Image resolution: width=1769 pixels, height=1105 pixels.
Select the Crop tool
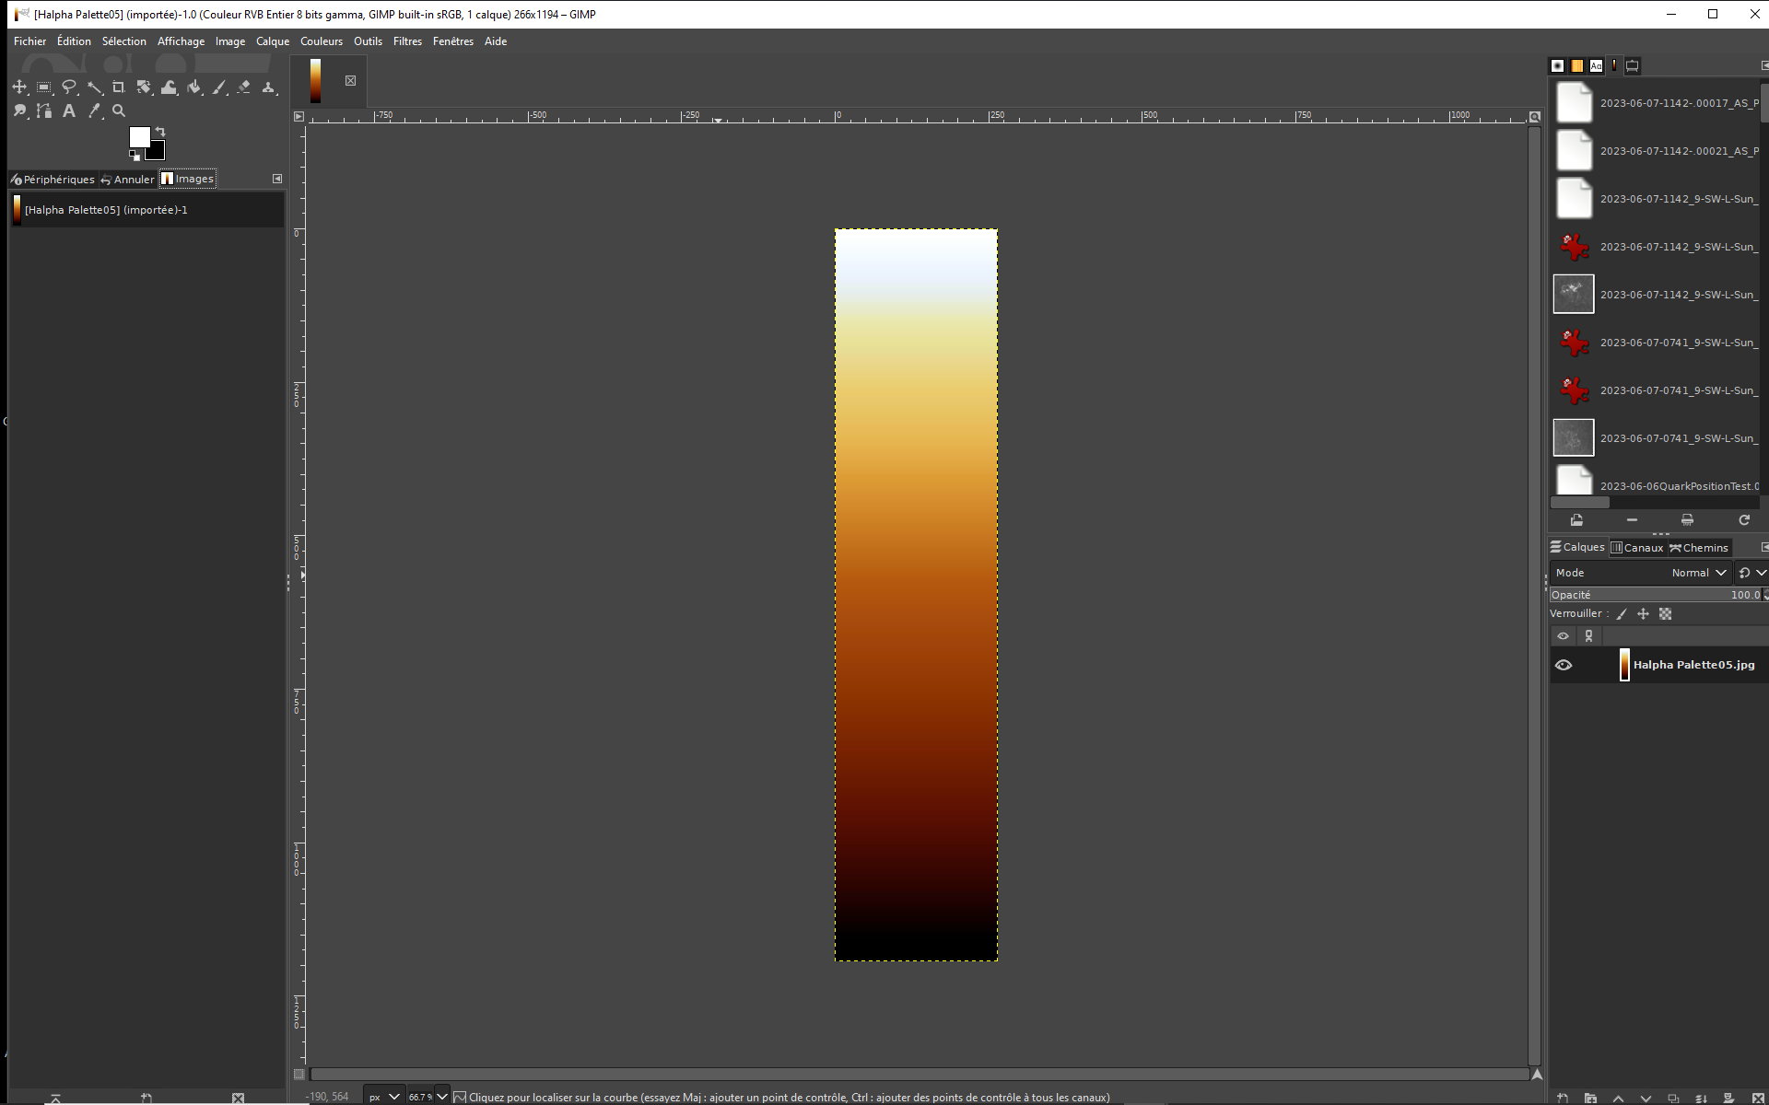coord(118,87)
